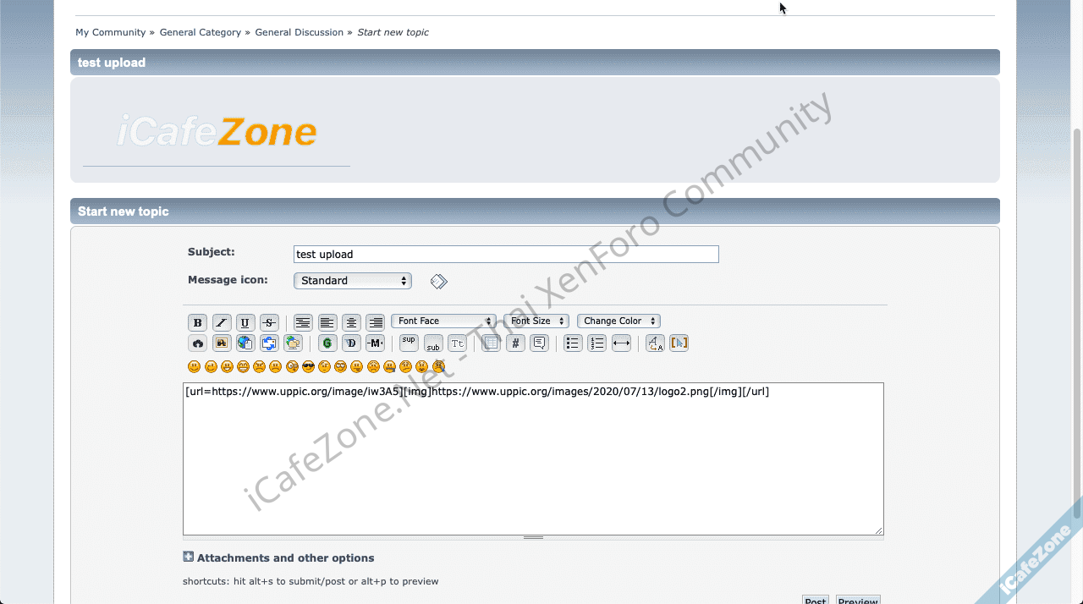Insert image BBCode tag icon
This screenshot has width=1083, height=604.
click(222, 343)
